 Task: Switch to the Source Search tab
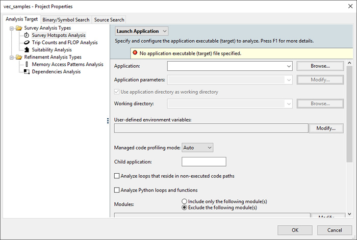coord(109,19)
